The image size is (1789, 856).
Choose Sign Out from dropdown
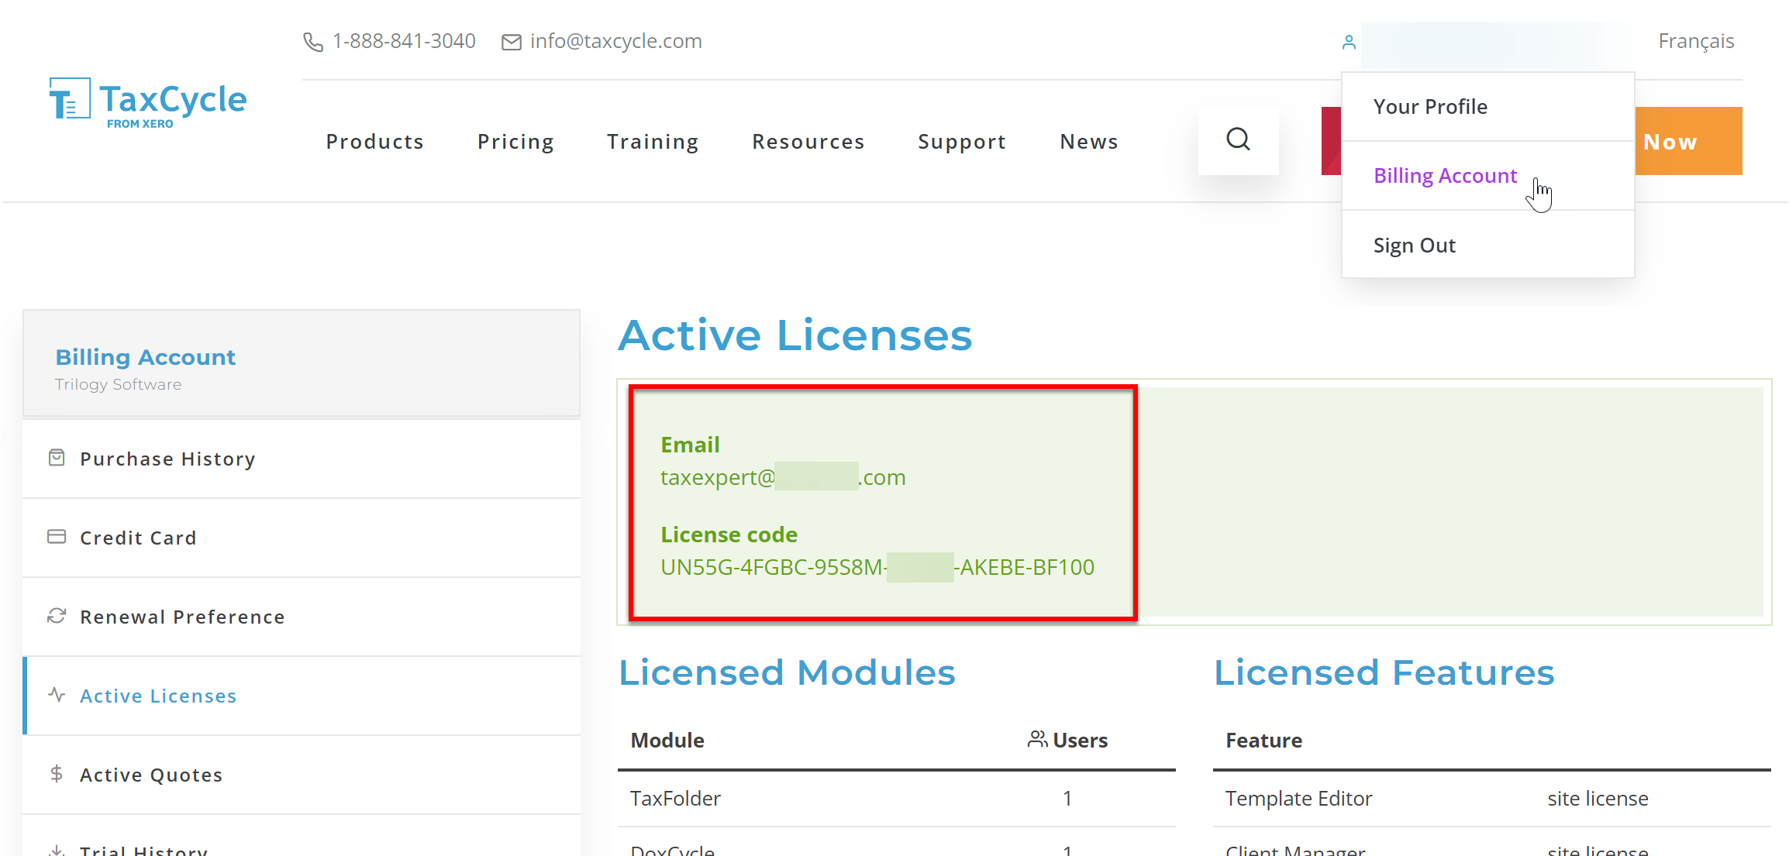point(1487,245)
